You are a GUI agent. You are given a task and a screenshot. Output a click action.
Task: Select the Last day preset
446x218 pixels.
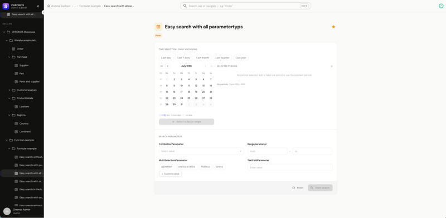point(166,58)
